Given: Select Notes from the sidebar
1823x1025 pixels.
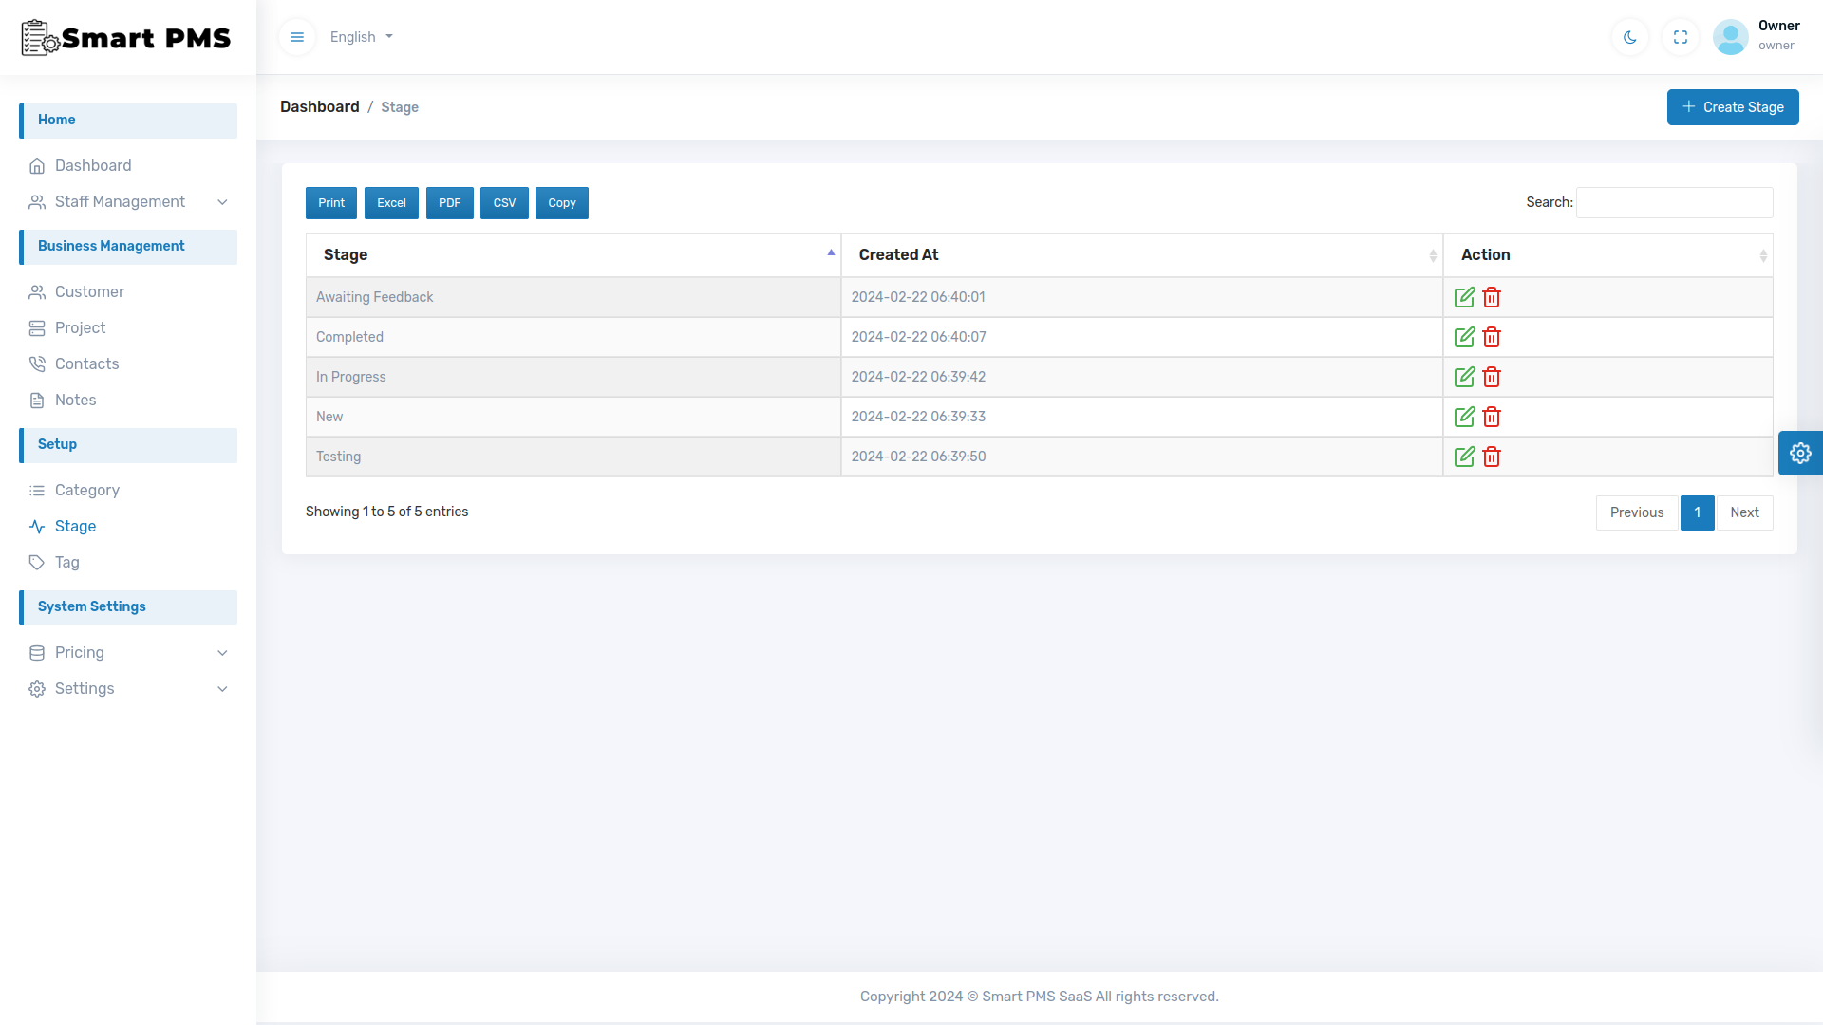Looking at the screenshot, I should [x=77, y=400].
